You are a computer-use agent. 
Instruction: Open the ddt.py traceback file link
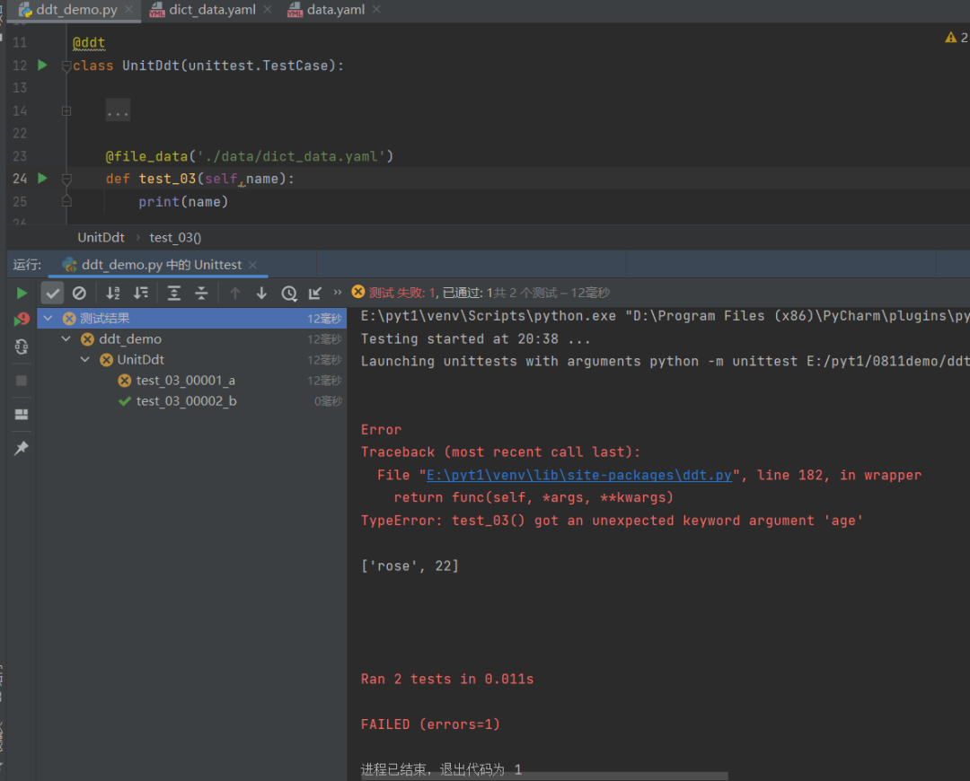pyautogui.click(x=578, y=475)
